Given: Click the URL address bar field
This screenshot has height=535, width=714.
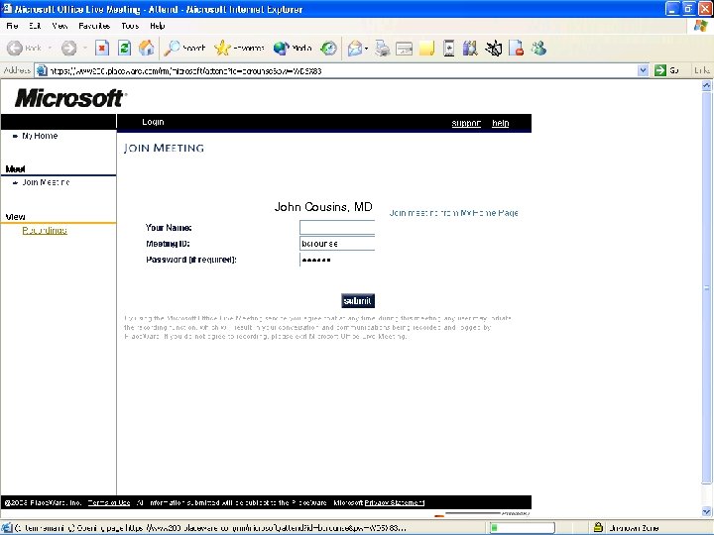Looking at the screenshot, I should point(341,70).
